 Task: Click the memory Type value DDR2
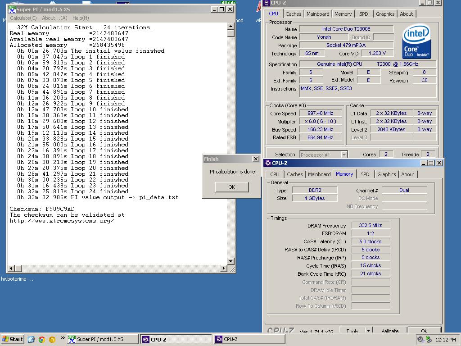(315, 190)
